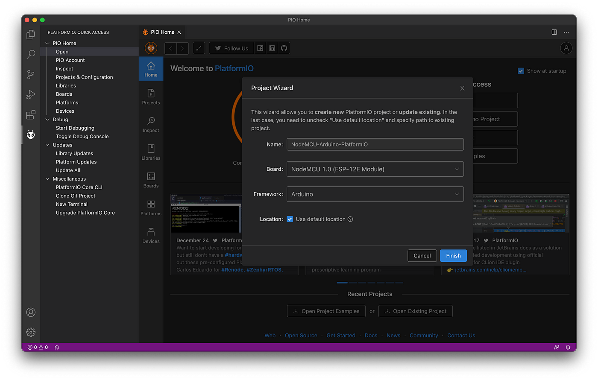Viewport: 598px width, 380px height.
Task: Select Toggle Debug Console item
Action: [82, 137]
